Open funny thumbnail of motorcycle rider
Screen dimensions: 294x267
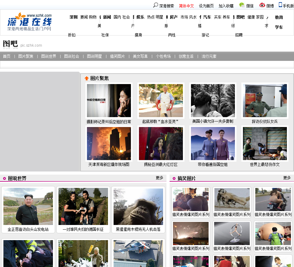pyautogui.click(x=273, y=200)
